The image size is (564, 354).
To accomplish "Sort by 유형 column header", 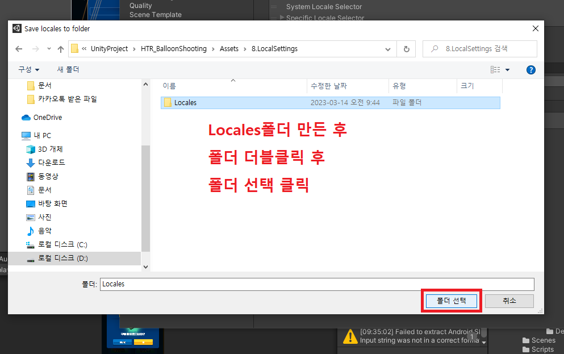I will (399, 86).
